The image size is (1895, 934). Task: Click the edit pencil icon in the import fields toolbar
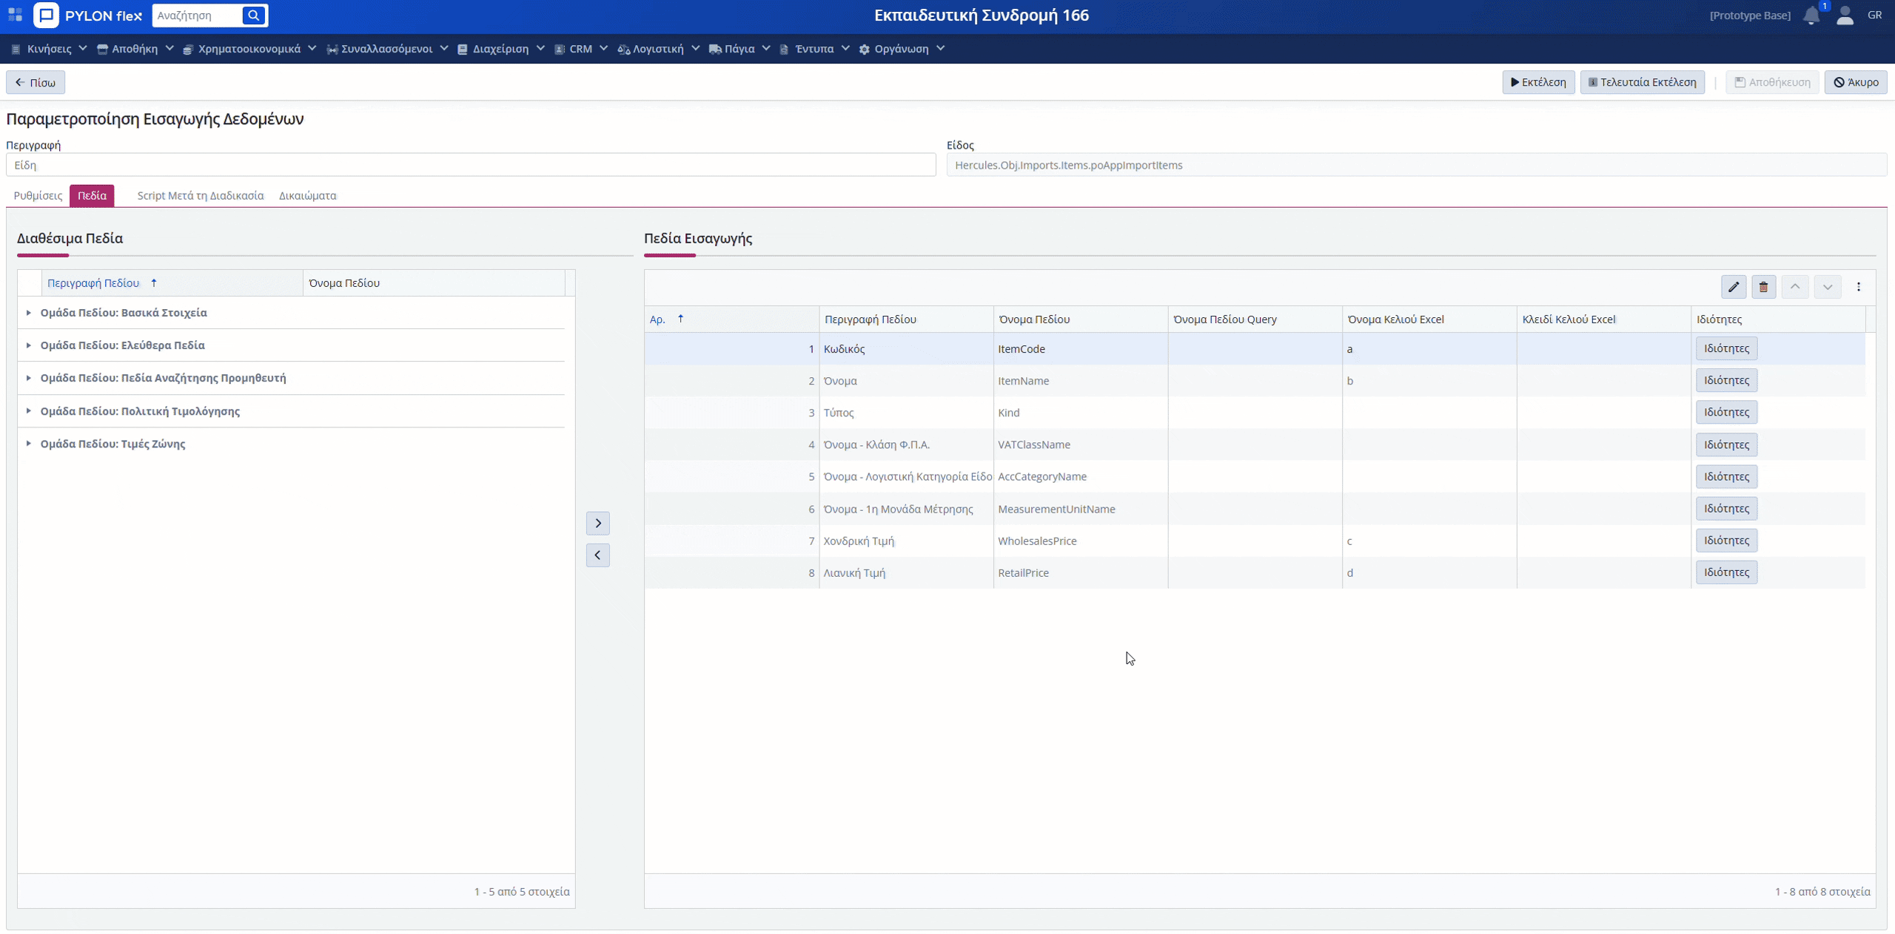click(1734, 287)
